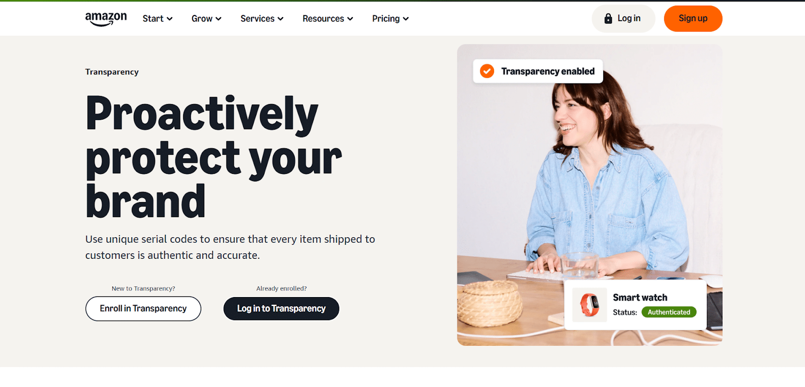Image resolution: width=805 pixels, height=387 pixels.
Task: Click the Transparency breadcrumb label
Action: (x=112, y=72)
